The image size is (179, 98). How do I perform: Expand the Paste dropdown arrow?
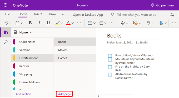(22, 23)
